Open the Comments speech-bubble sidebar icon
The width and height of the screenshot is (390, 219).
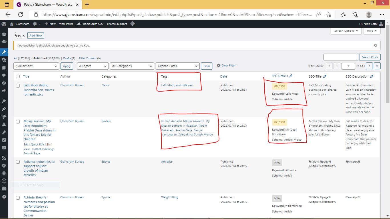(x=4, y=75)
